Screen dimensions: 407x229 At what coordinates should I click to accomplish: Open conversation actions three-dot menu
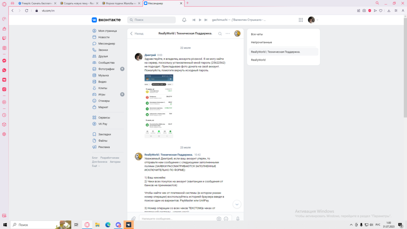(228, 33)
